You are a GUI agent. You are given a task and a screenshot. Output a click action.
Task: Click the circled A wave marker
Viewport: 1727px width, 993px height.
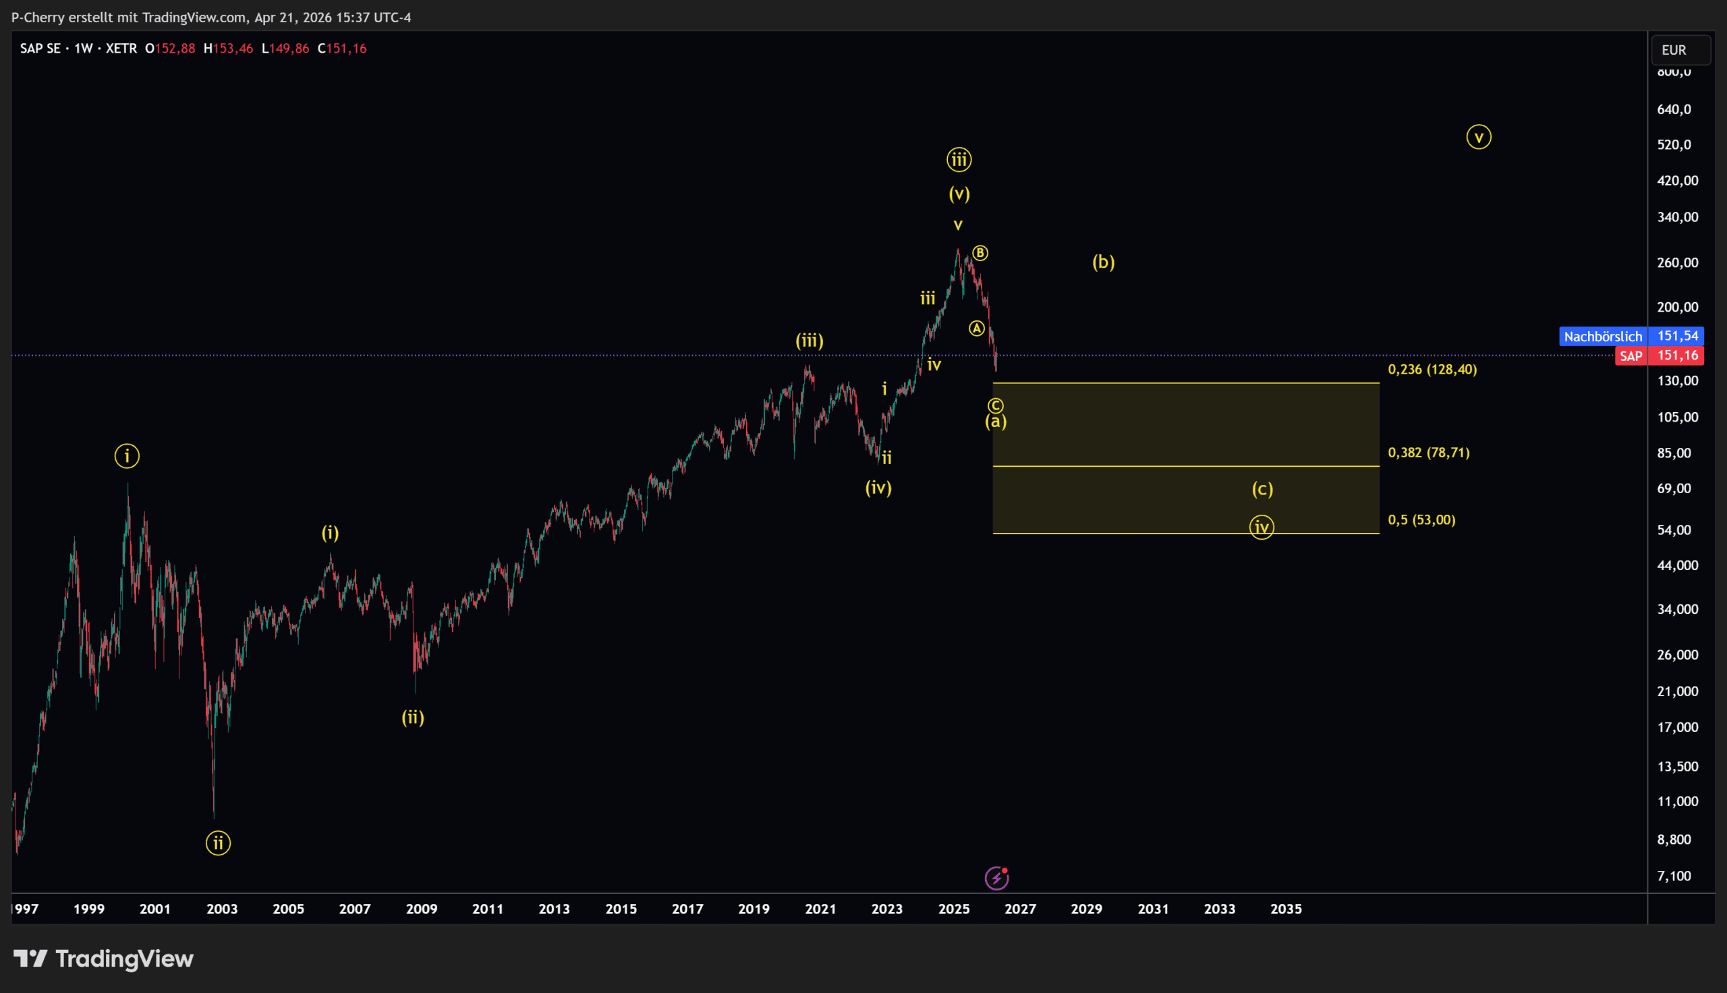[x=976, y=329]
